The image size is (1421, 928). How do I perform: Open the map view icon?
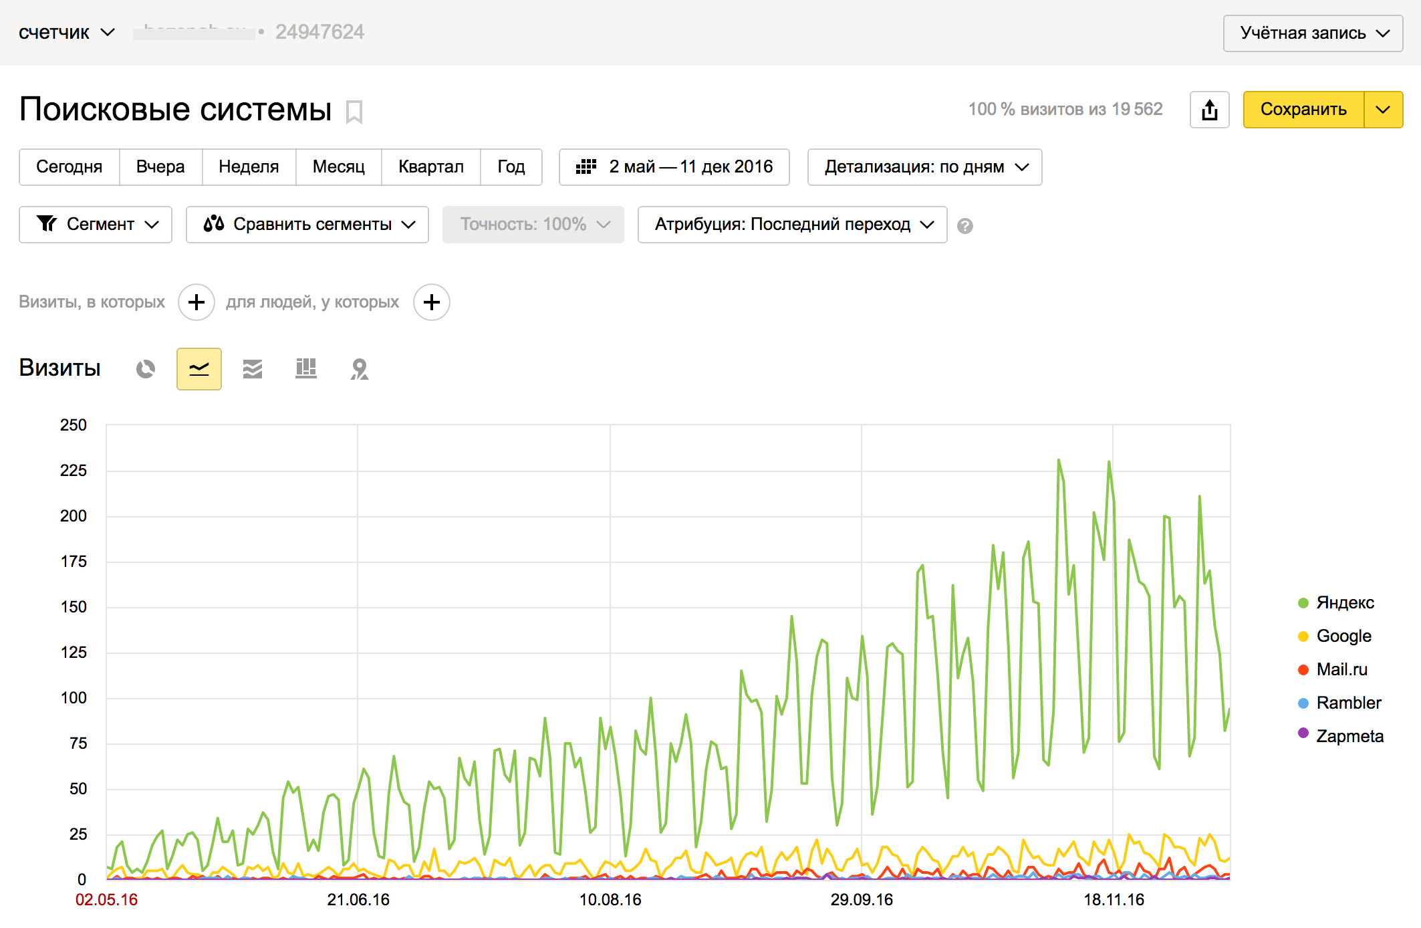[360, 368]
